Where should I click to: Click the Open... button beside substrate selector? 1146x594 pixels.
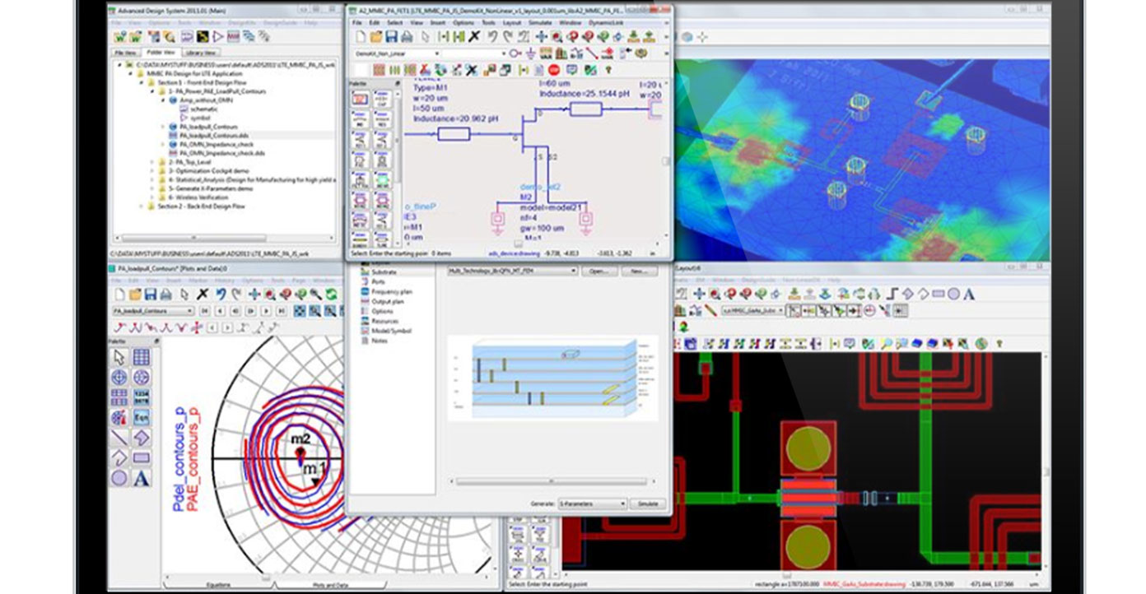[599, 271]
